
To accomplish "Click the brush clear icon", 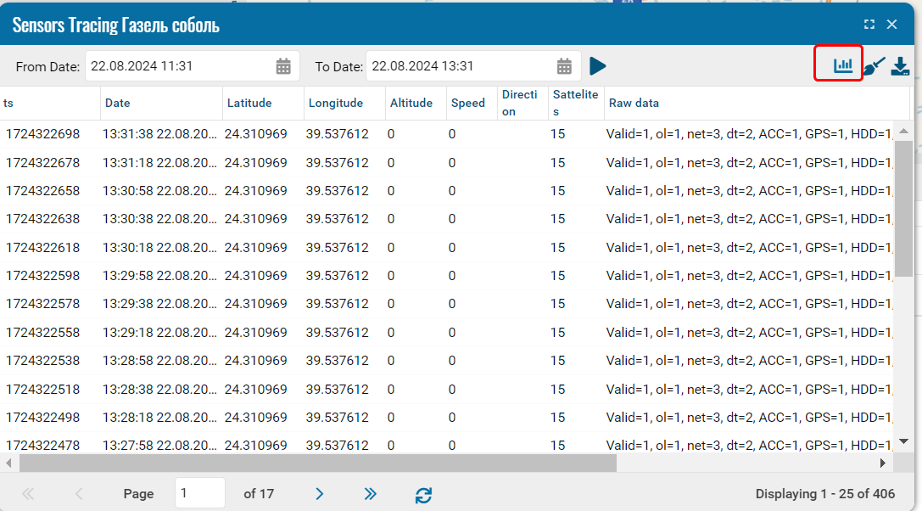I will 874,66.
